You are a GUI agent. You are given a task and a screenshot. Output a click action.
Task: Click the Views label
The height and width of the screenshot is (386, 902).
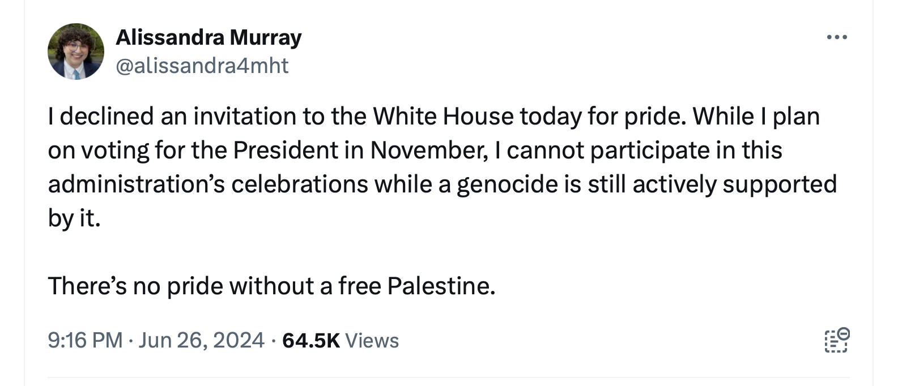[x=372, y=340]
